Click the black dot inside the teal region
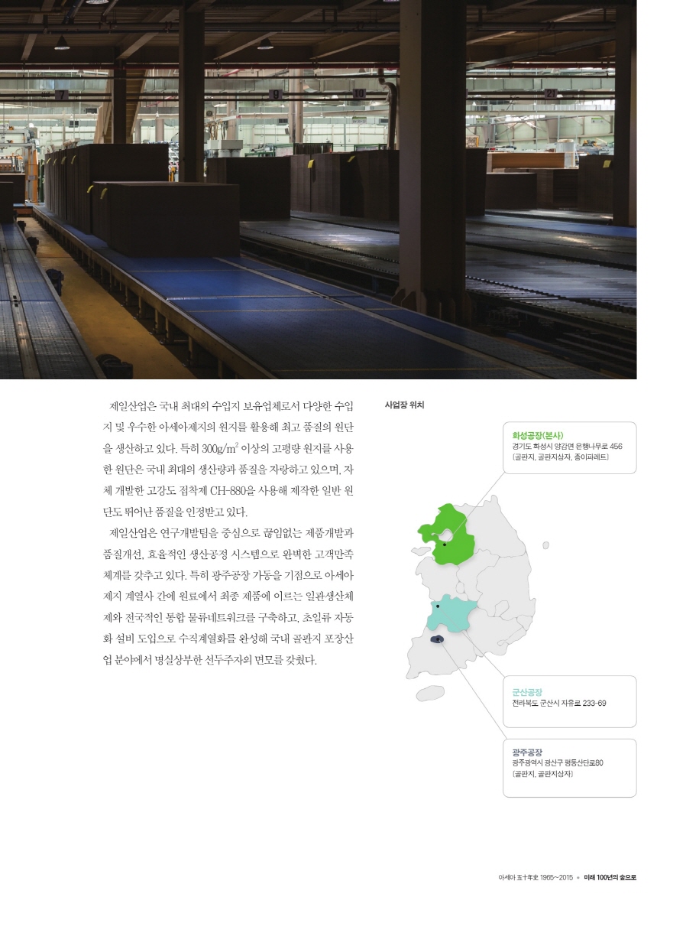The width and height of the screenshot is (699, 933). coord(438,606)
